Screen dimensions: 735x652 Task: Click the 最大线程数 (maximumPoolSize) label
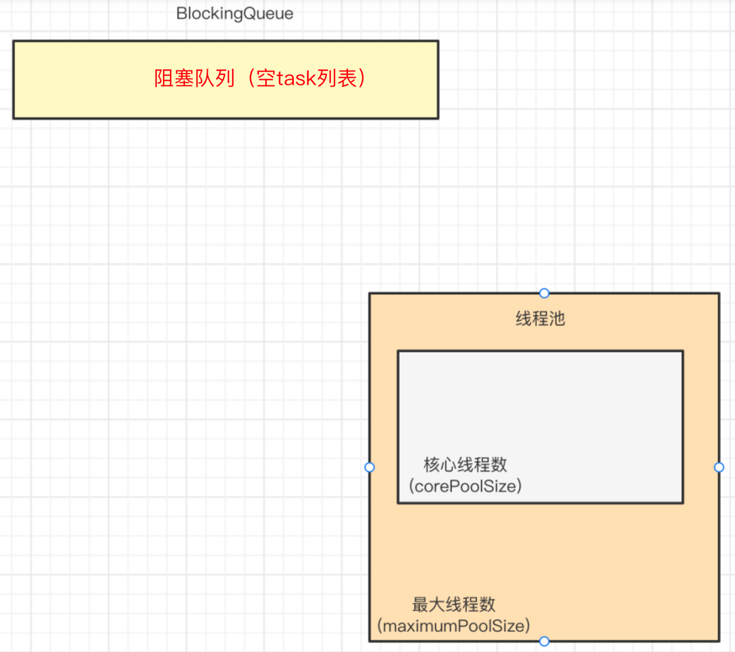pyautogui.click(x=454, y=615)
